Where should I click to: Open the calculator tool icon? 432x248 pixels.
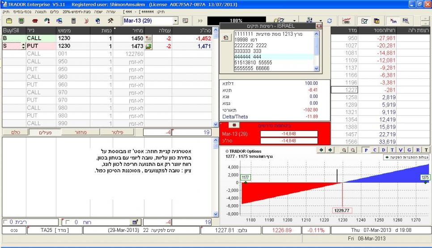coord(73,21)
